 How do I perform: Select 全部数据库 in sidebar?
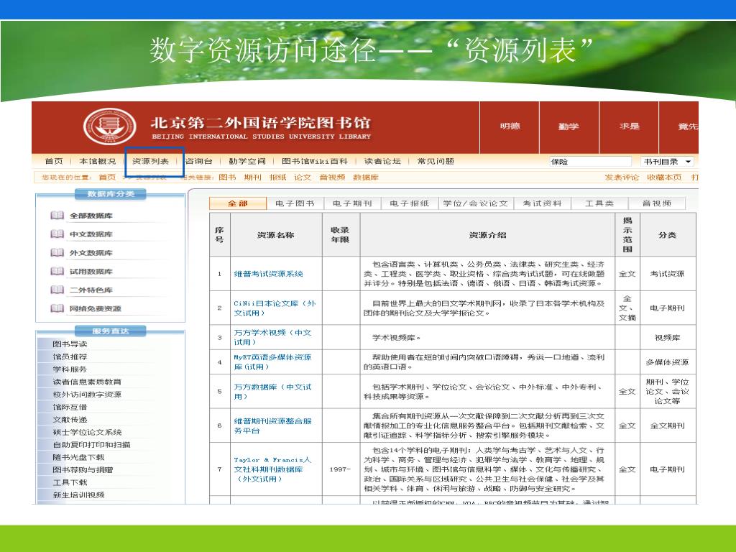91,216
